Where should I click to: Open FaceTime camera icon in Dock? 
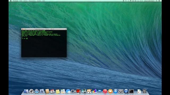[73, 91]
